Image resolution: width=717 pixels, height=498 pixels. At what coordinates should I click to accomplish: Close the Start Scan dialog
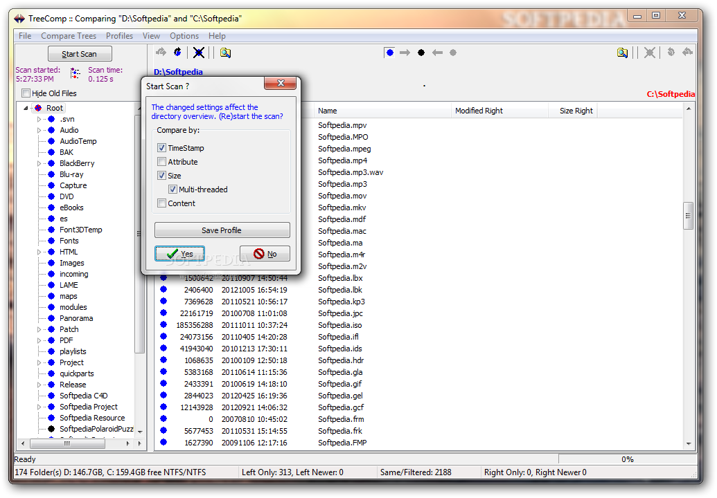pos(281,83)
